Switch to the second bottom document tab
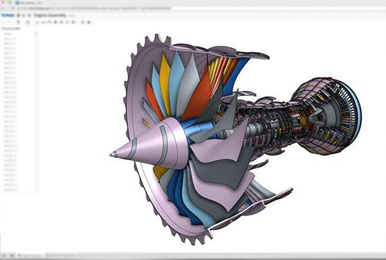This screenshot has width=386, height=260. coord(60,255)
